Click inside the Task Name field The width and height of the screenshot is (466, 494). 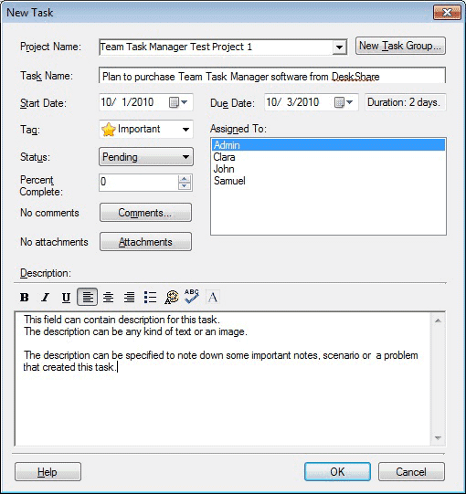pyautogui.click(x=272, y=76)
